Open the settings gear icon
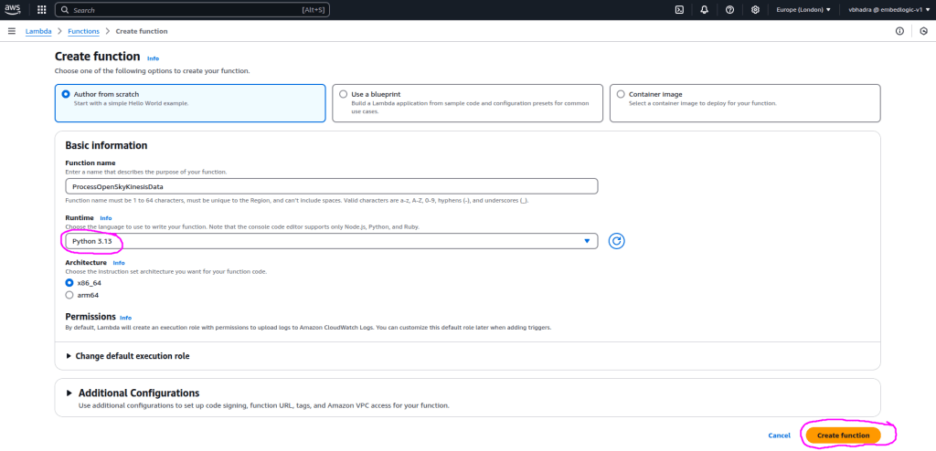936x451 pixels. tap(755, 10)
